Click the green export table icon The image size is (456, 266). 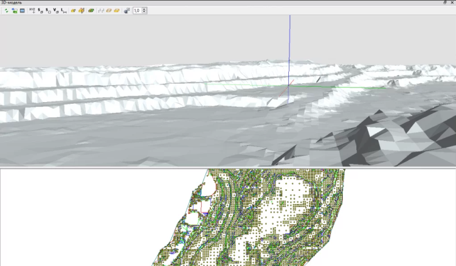13,10
